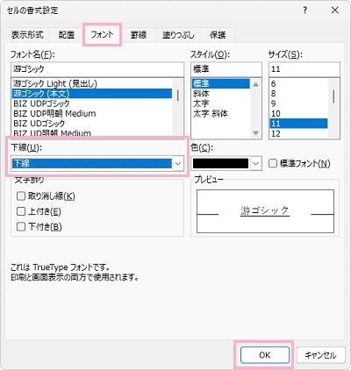Select font size 6
Image resolution: width=351 pixels, height=370 pixels.
click(x=298, y=83)
